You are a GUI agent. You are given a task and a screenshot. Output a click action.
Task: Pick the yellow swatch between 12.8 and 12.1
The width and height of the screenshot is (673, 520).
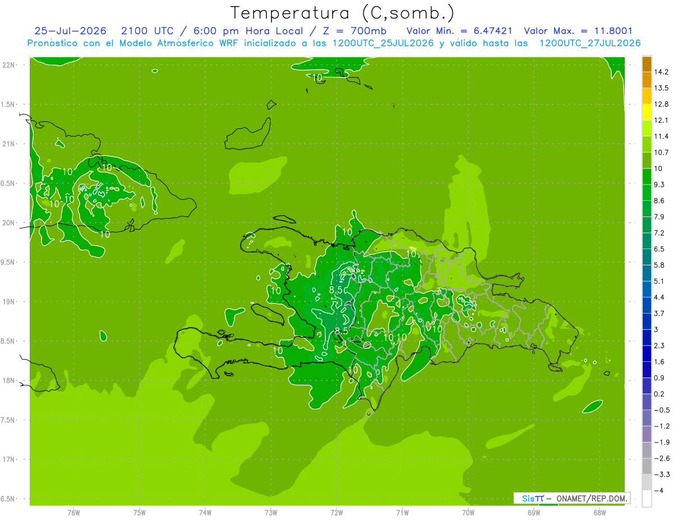pos(647,113)
